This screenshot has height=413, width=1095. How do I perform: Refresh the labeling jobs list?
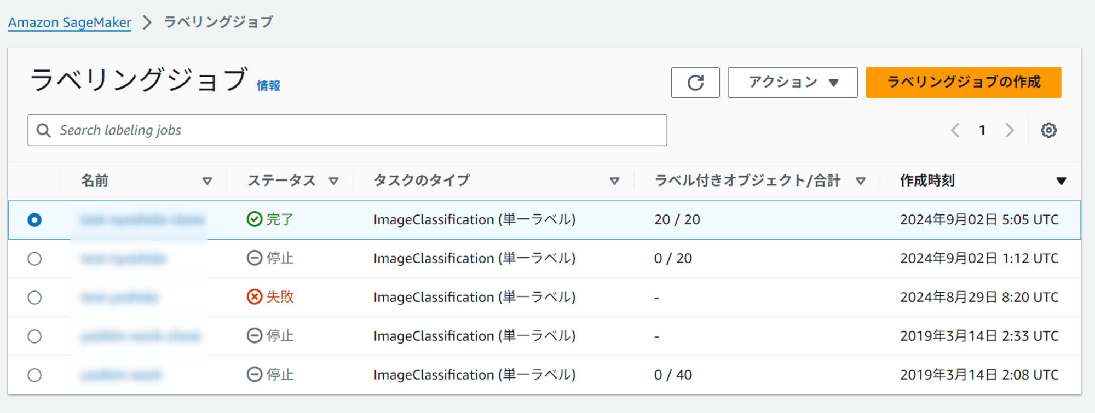(695, 83)
